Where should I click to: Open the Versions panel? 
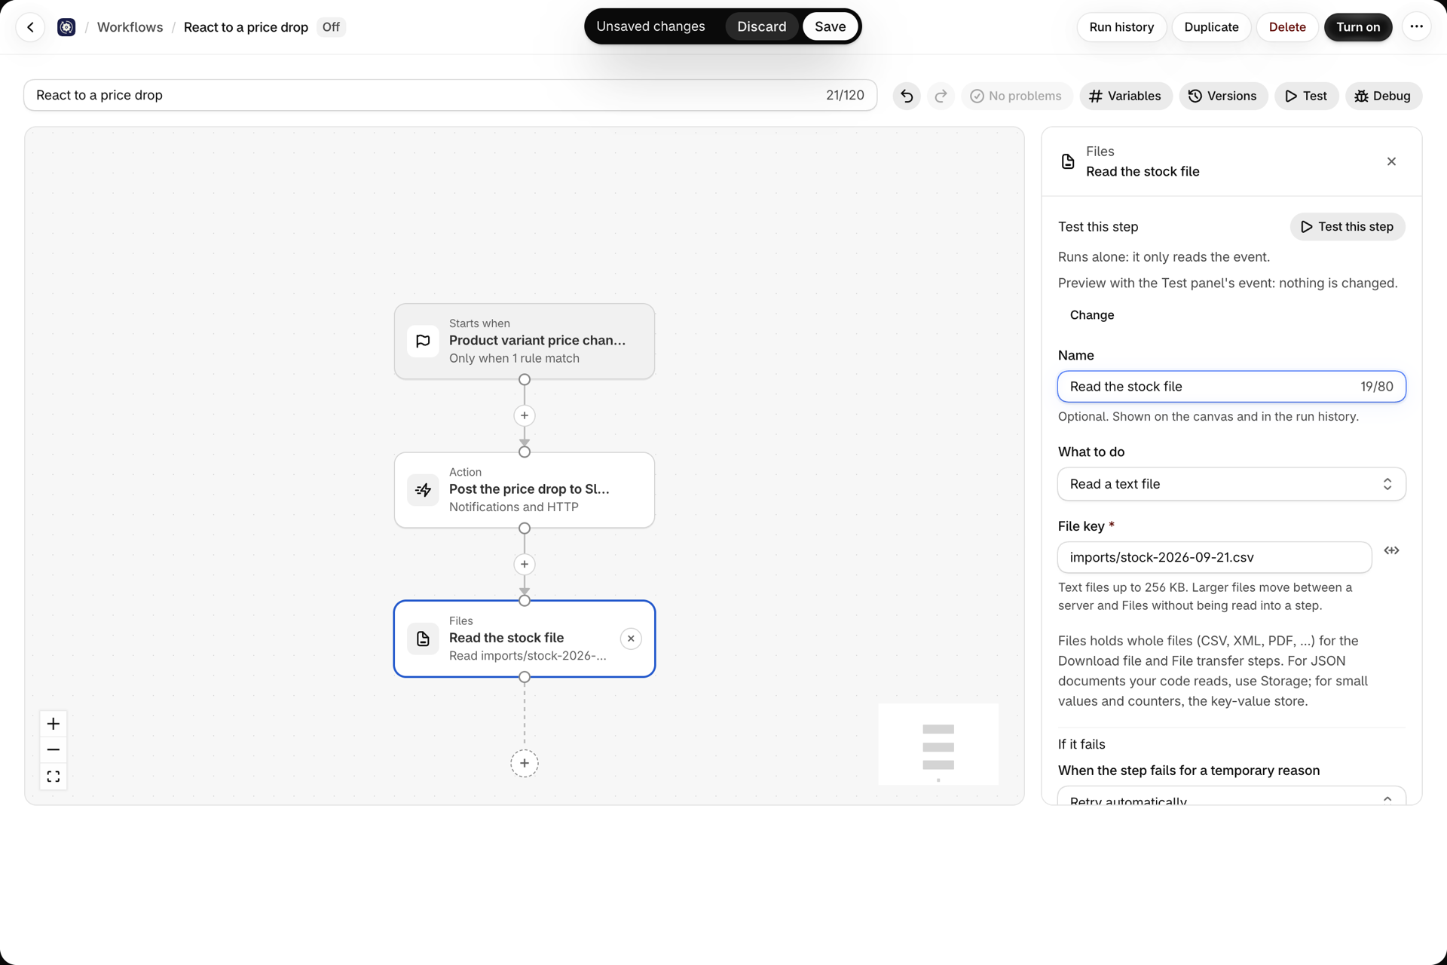click(x=1222, y=96)
